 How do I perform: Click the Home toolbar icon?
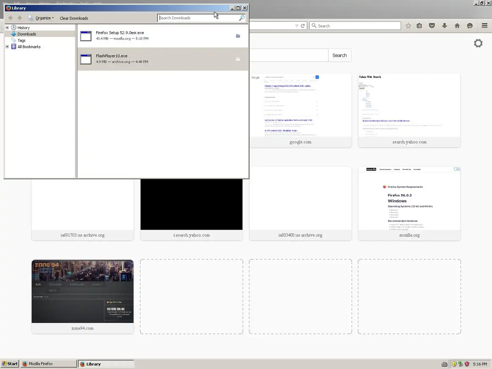point(457,26)
